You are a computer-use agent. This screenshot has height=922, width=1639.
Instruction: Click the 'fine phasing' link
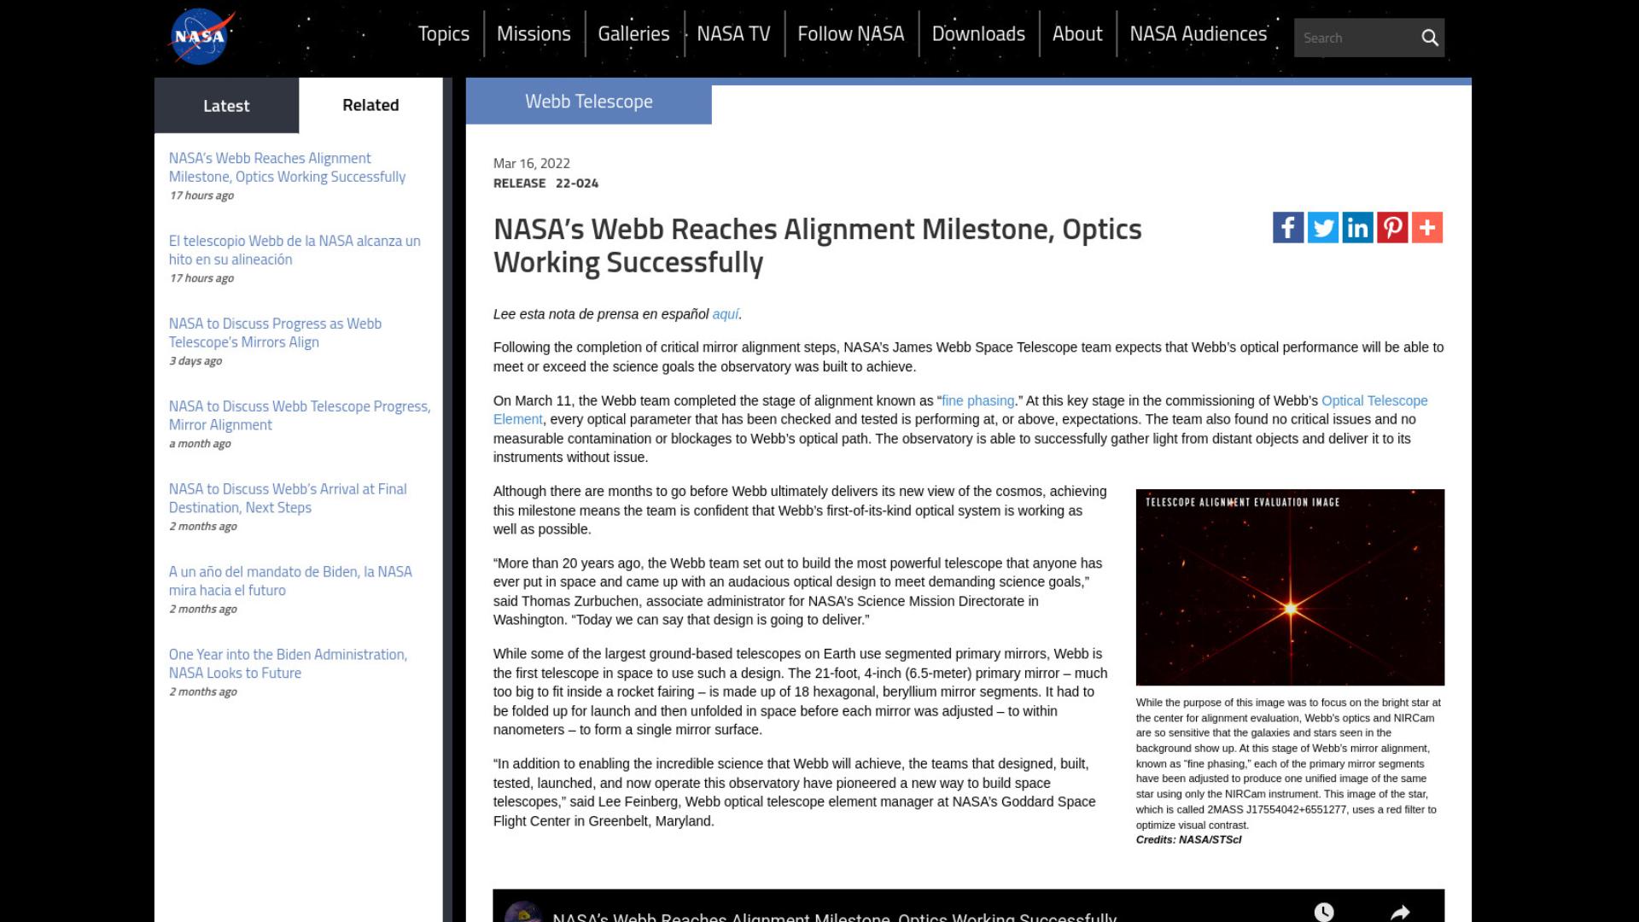(x=978, y=401)
